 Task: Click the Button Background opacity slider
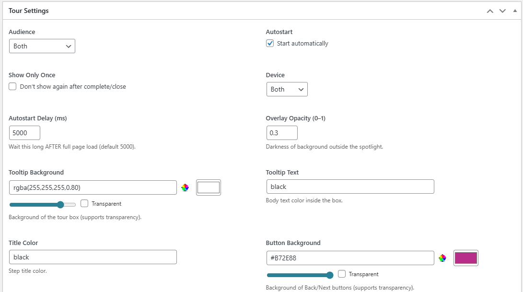point(300,275)
